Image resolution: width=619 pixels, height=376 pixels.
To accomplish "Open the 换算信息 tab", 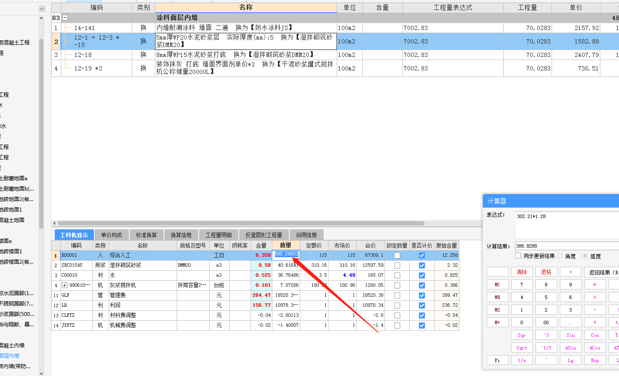I will click(x=181, y=235).
